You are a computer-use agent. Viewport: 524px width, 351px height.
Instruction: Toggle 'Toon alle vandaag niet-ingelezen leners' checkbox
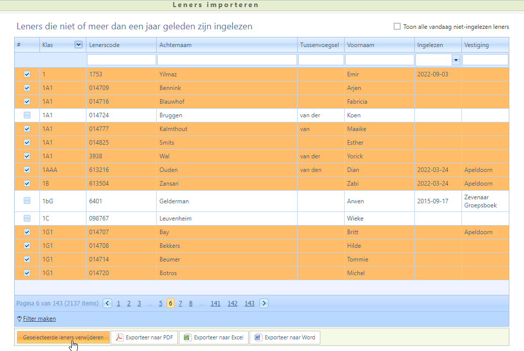(397, 27)
